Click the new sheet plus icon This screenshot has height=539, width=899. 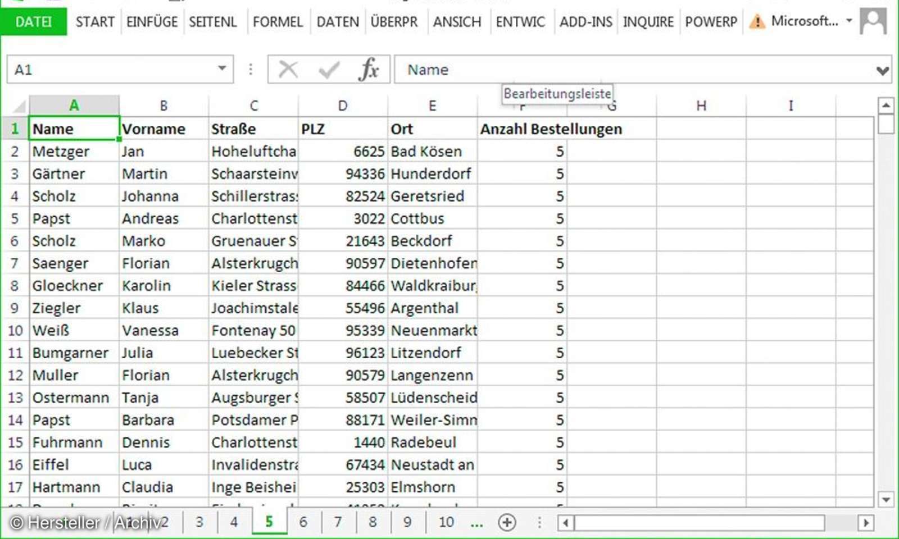point(507,522)
